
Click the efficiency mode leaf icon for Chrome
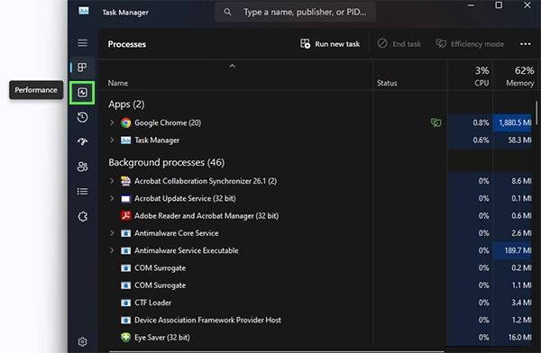coord(436,122)
